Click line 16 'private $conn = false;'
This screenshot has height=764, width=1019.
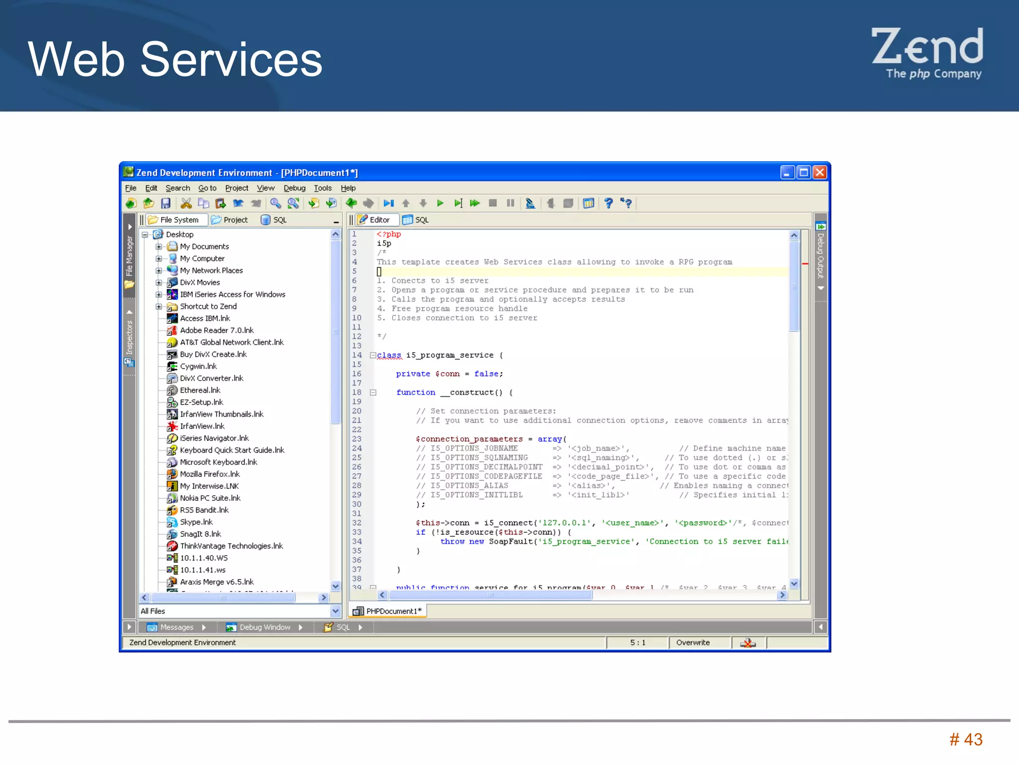[449, 374]
